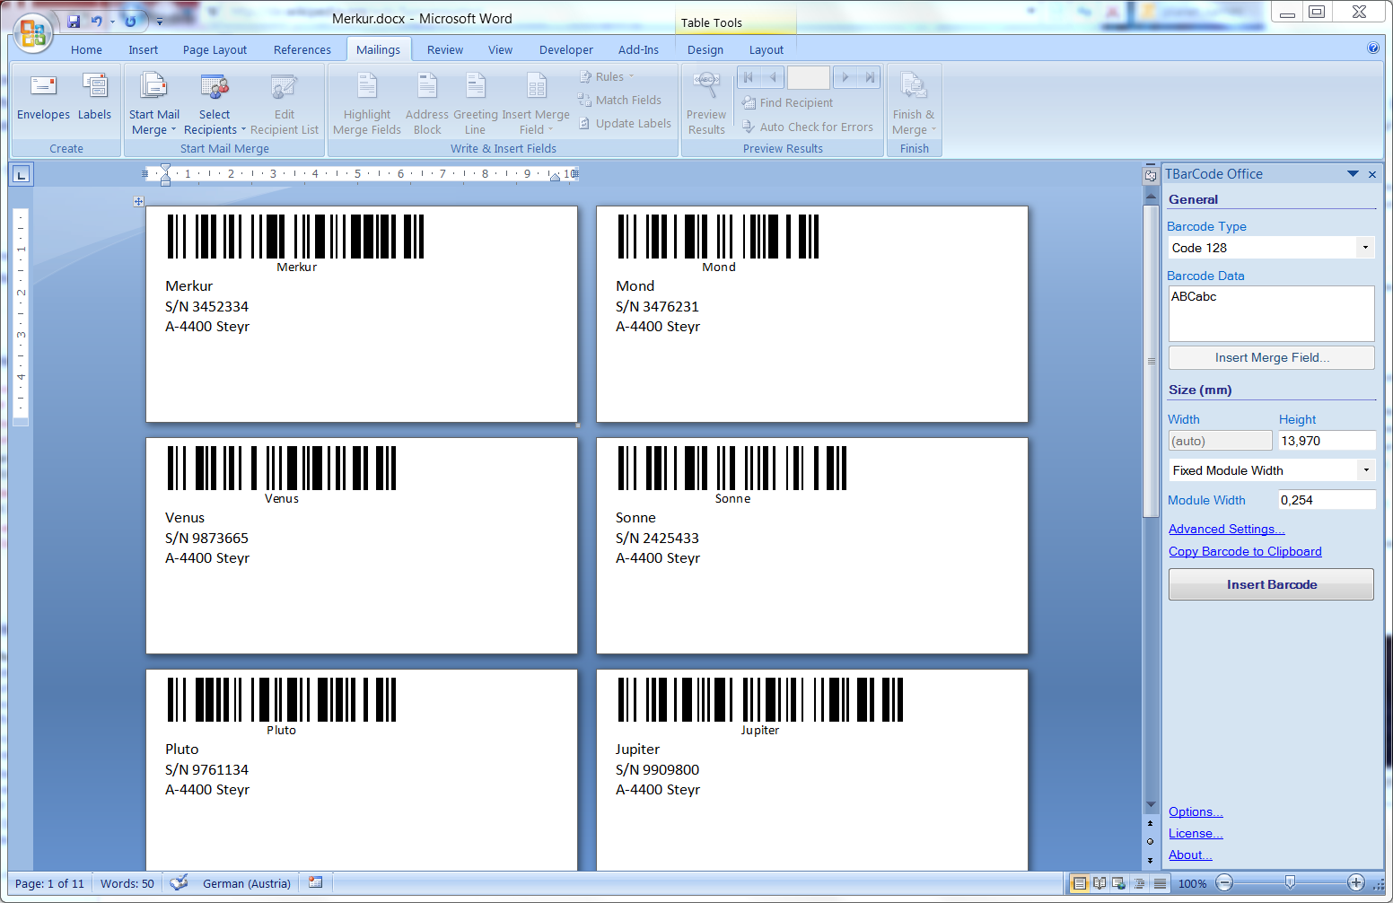Open Word Help question mark icon
The image size is (1393, 903).
[x=1372, y=48]
